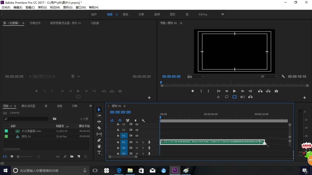Open the 适合 zoom level dropdown
312x175 pixels.
pyautogui.click(x=195, y=77)
